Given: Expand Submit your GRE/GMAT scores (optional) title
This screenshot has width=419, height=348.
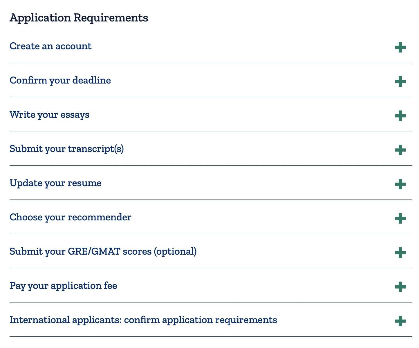Looking at the screenshot, I should (103, 251).
